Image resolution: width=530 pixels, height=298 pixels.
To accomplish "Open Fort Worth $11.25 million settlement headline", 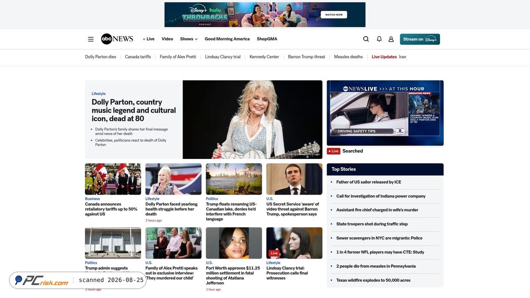I will click(233, 275).
